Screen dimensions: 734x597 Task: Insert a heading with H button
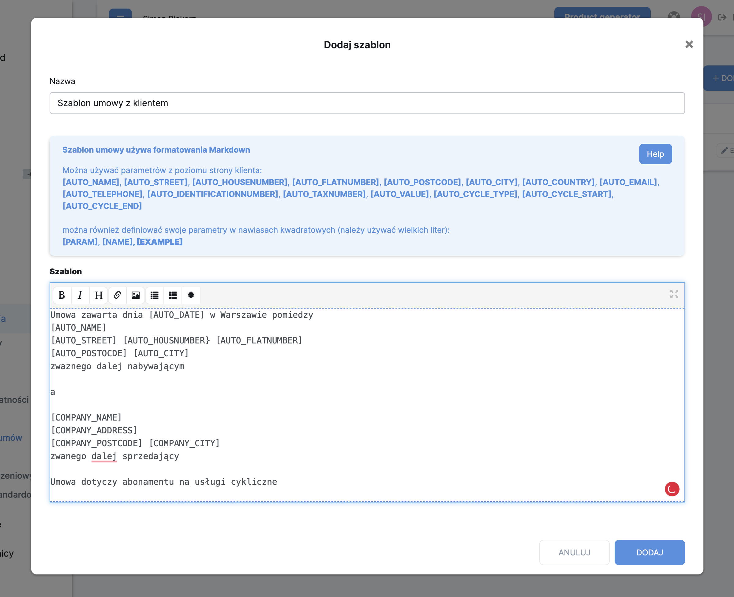point(99,295)
